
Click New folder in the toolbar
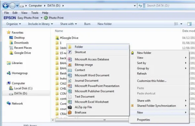click(x=105, y=24)
